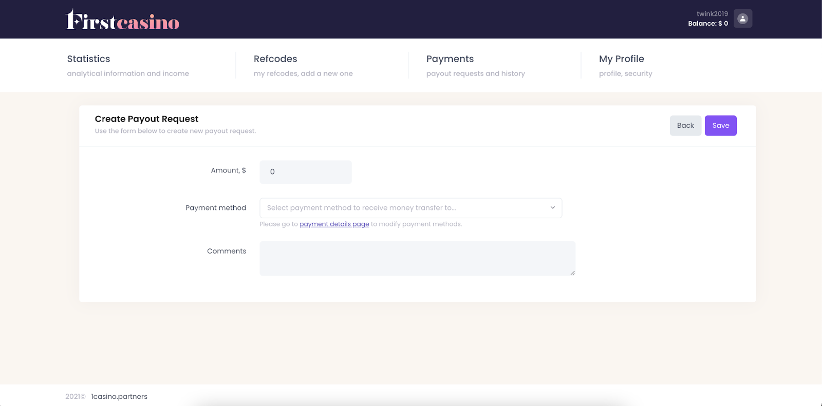The width and height of the screenshot is (822, 406).
Task: Click the Create Payout Request heading
Action: tap(146, 119)
